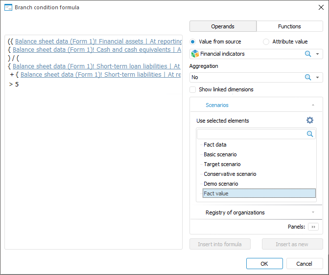Viewport: 329px width, 275px height.
Task: Click the search icon in Financial indicators field
Action: point(308,54)
